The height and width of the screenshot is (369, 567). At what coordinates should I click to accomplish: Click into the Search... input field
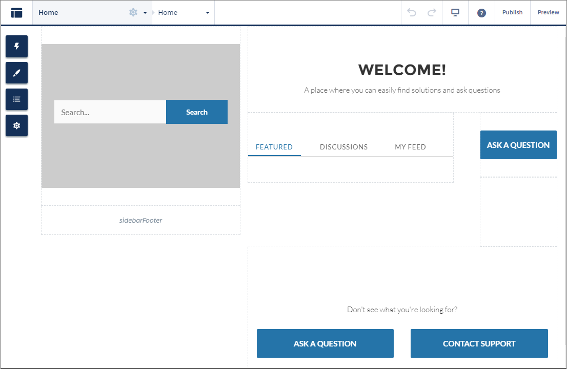pyautogui.click(x=110, y=112)
